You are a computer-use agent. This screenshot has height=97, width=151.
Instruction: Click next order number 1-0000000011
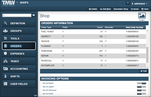132,61
